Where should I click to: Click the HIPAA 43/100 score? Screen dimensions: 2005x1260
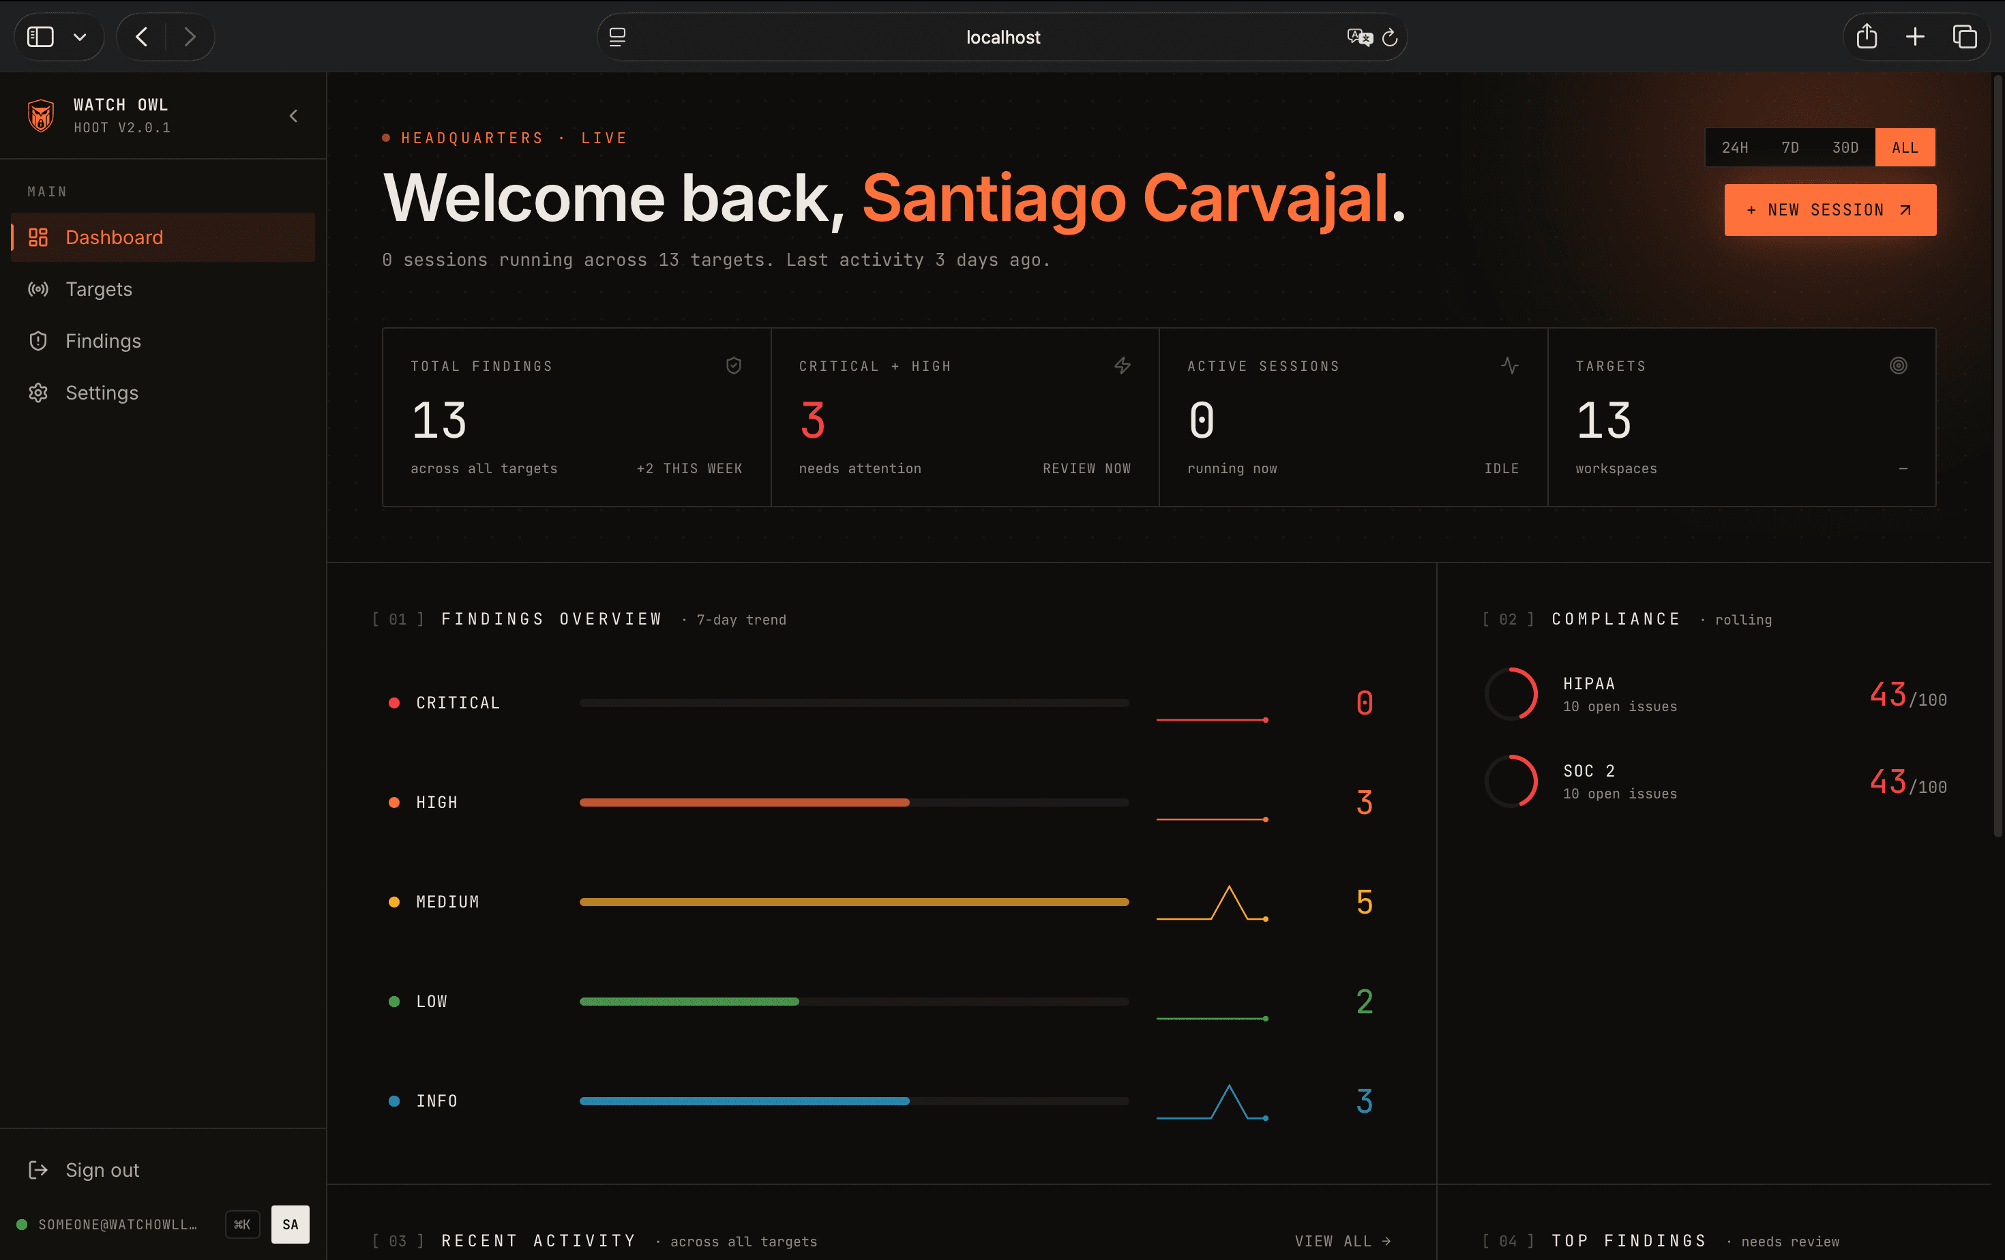[1907, 695]
